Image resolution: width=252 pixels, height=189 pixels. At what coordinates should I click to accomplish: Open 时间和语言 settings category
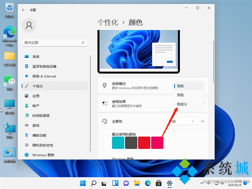click(x=55, y=115)
